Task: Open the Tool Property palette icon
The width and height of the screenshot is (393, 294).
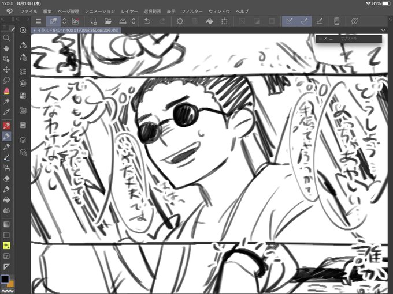Action: [23, 58]
